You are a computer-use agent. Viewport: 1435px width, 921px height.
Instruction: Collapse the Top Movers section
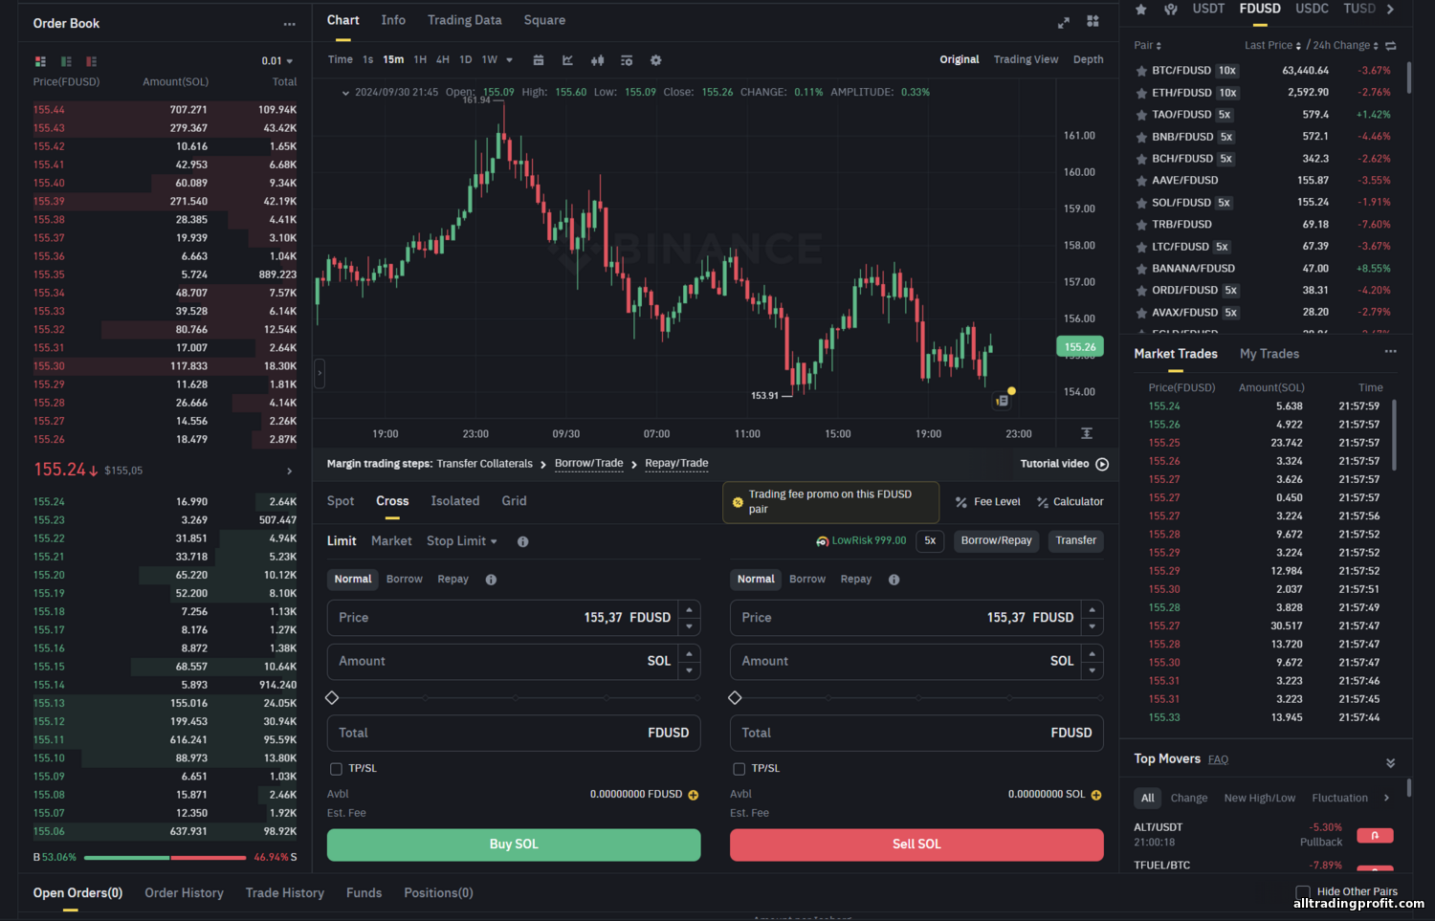[x=1390, y=763]
